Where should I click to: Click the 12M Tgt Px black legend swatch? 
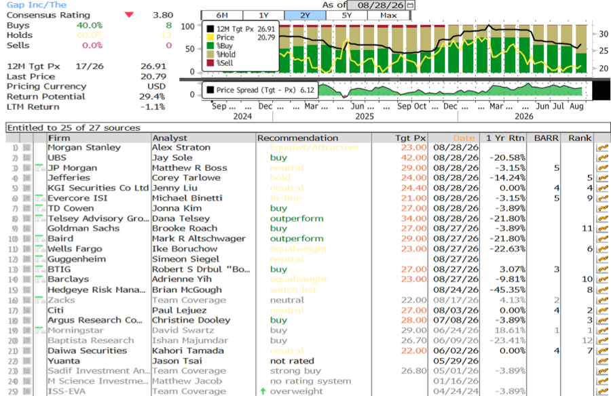pos(210,28)
